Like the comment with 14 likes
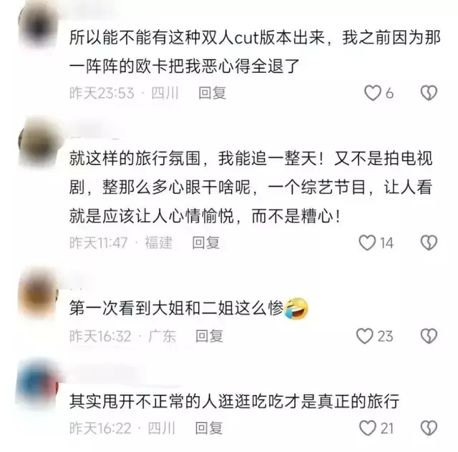 pyautogui.click(x=367, y=242)
